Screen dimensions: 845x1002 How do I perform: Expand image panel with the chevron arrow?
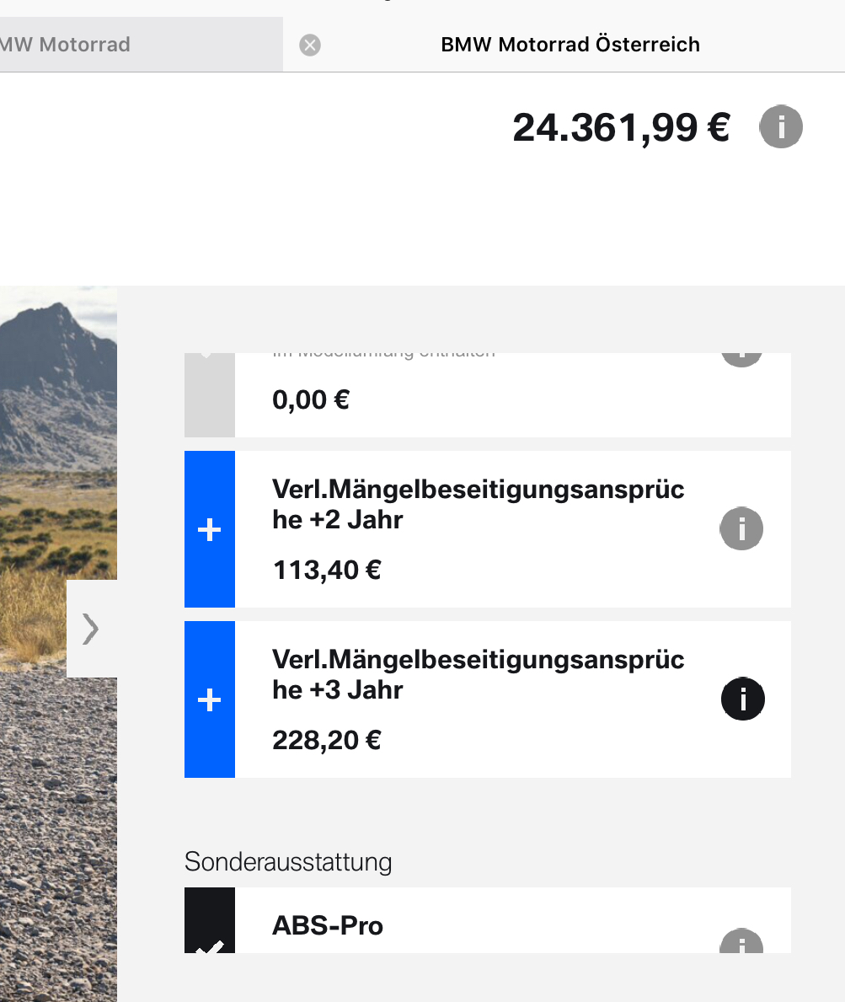(91, 629)
